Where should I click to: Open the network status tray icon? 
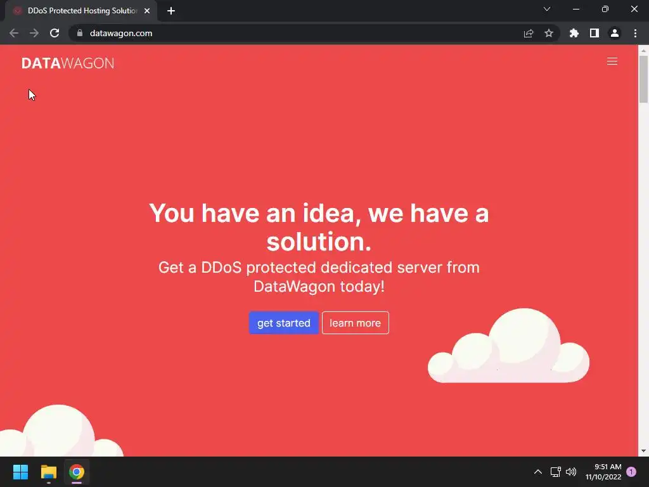[x=555, y=472]
